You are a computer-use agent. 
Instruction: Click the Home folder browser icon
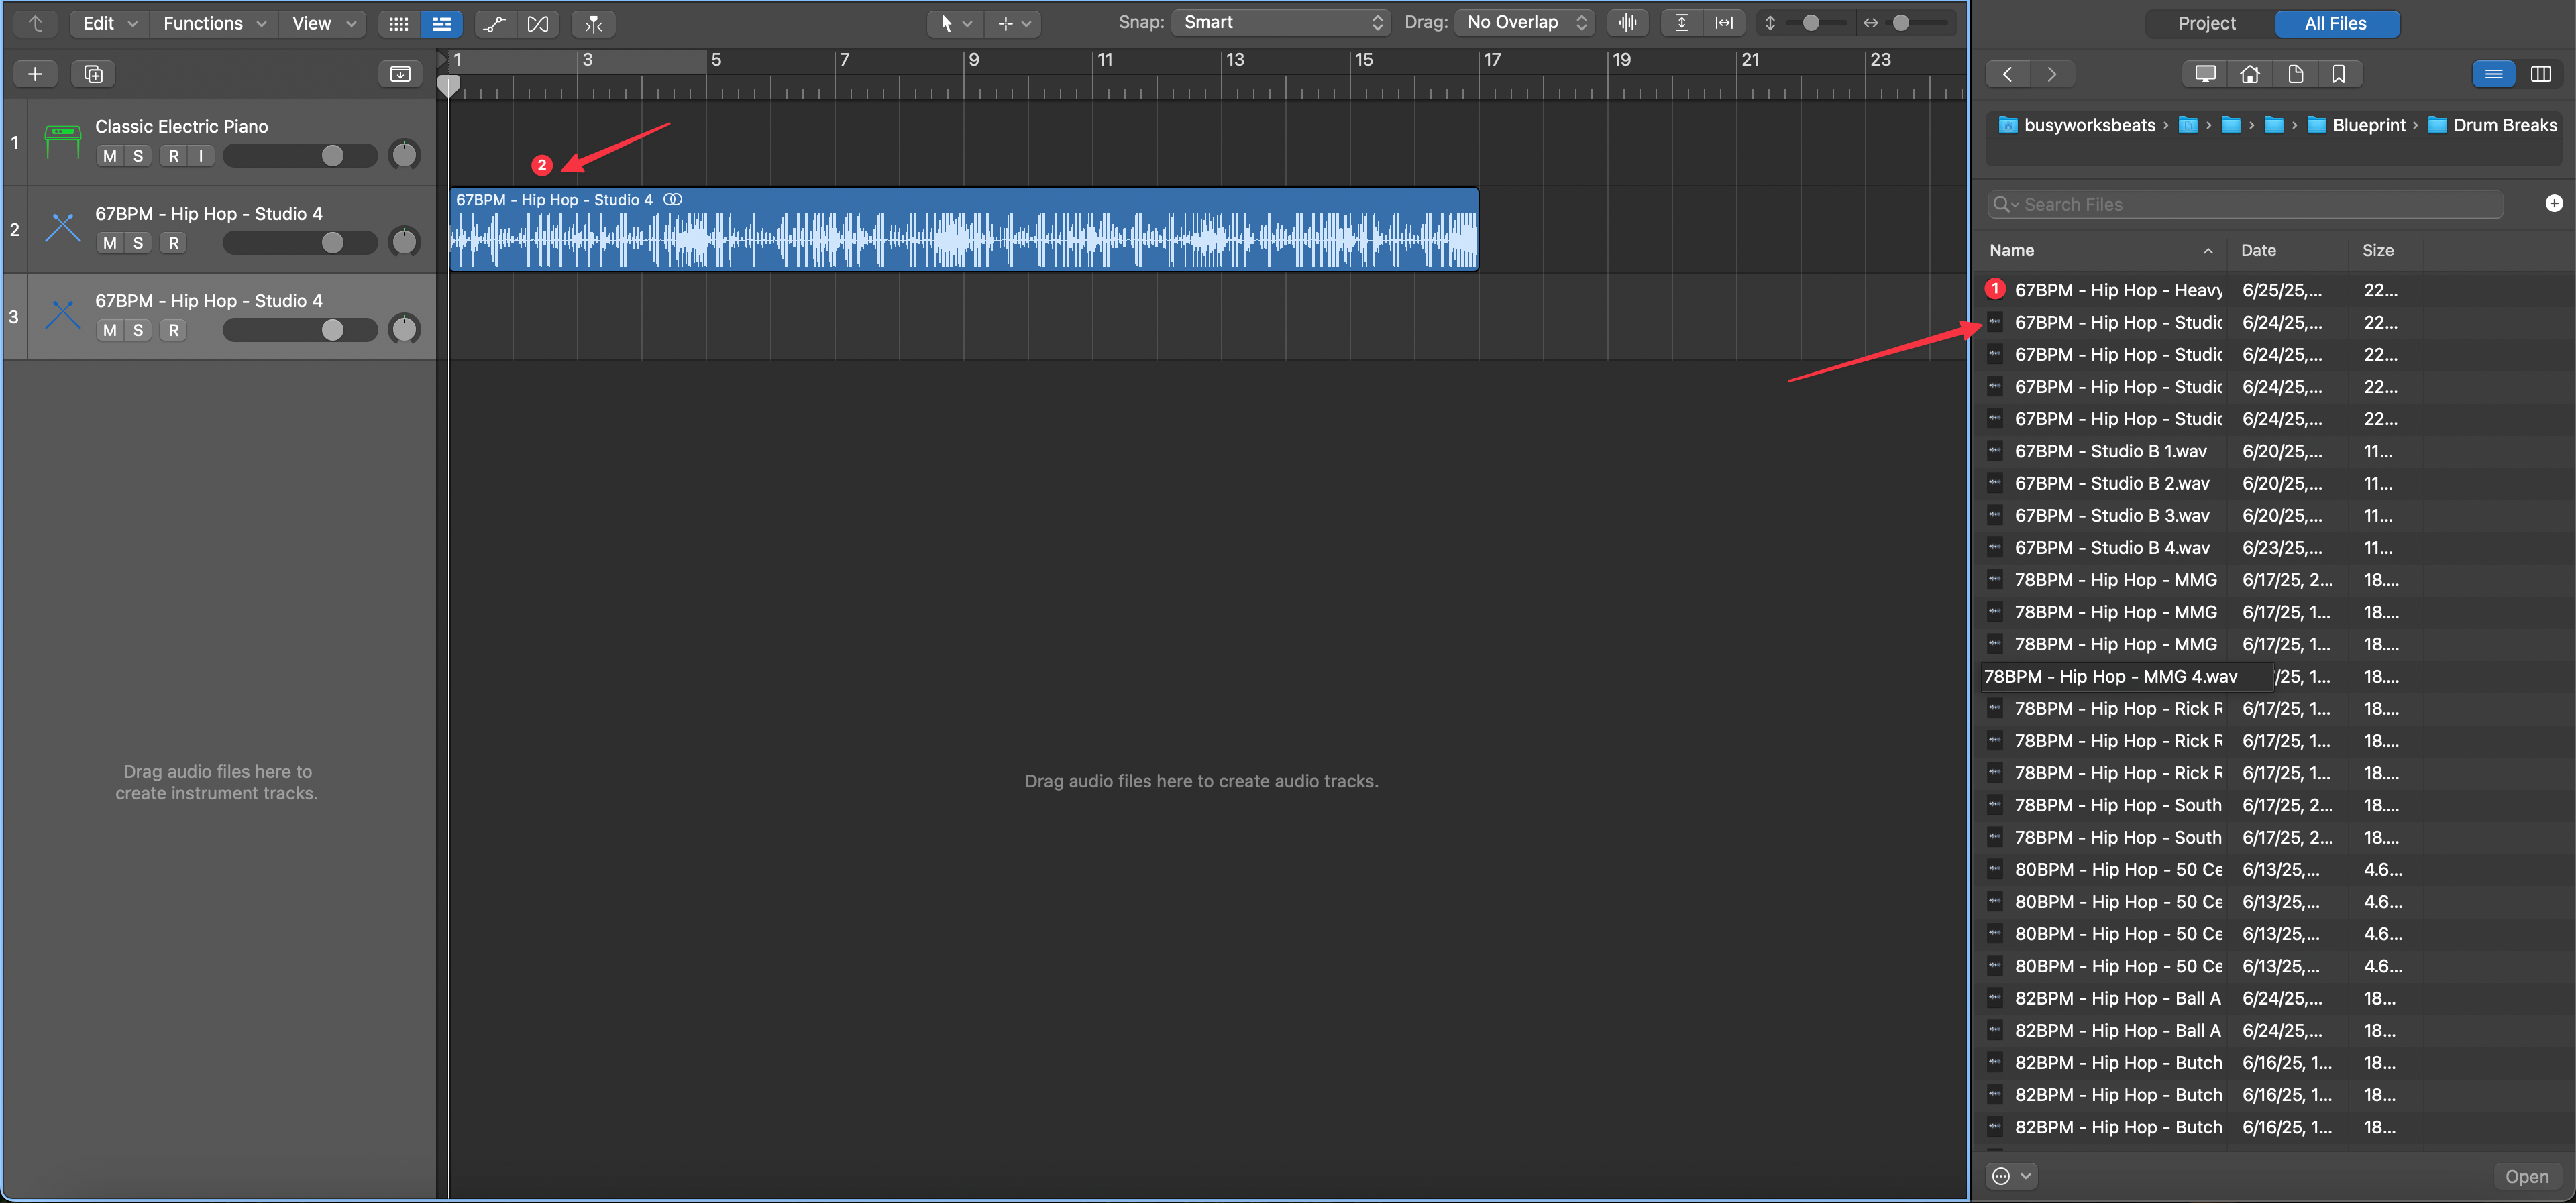(x=2249, y=74)
